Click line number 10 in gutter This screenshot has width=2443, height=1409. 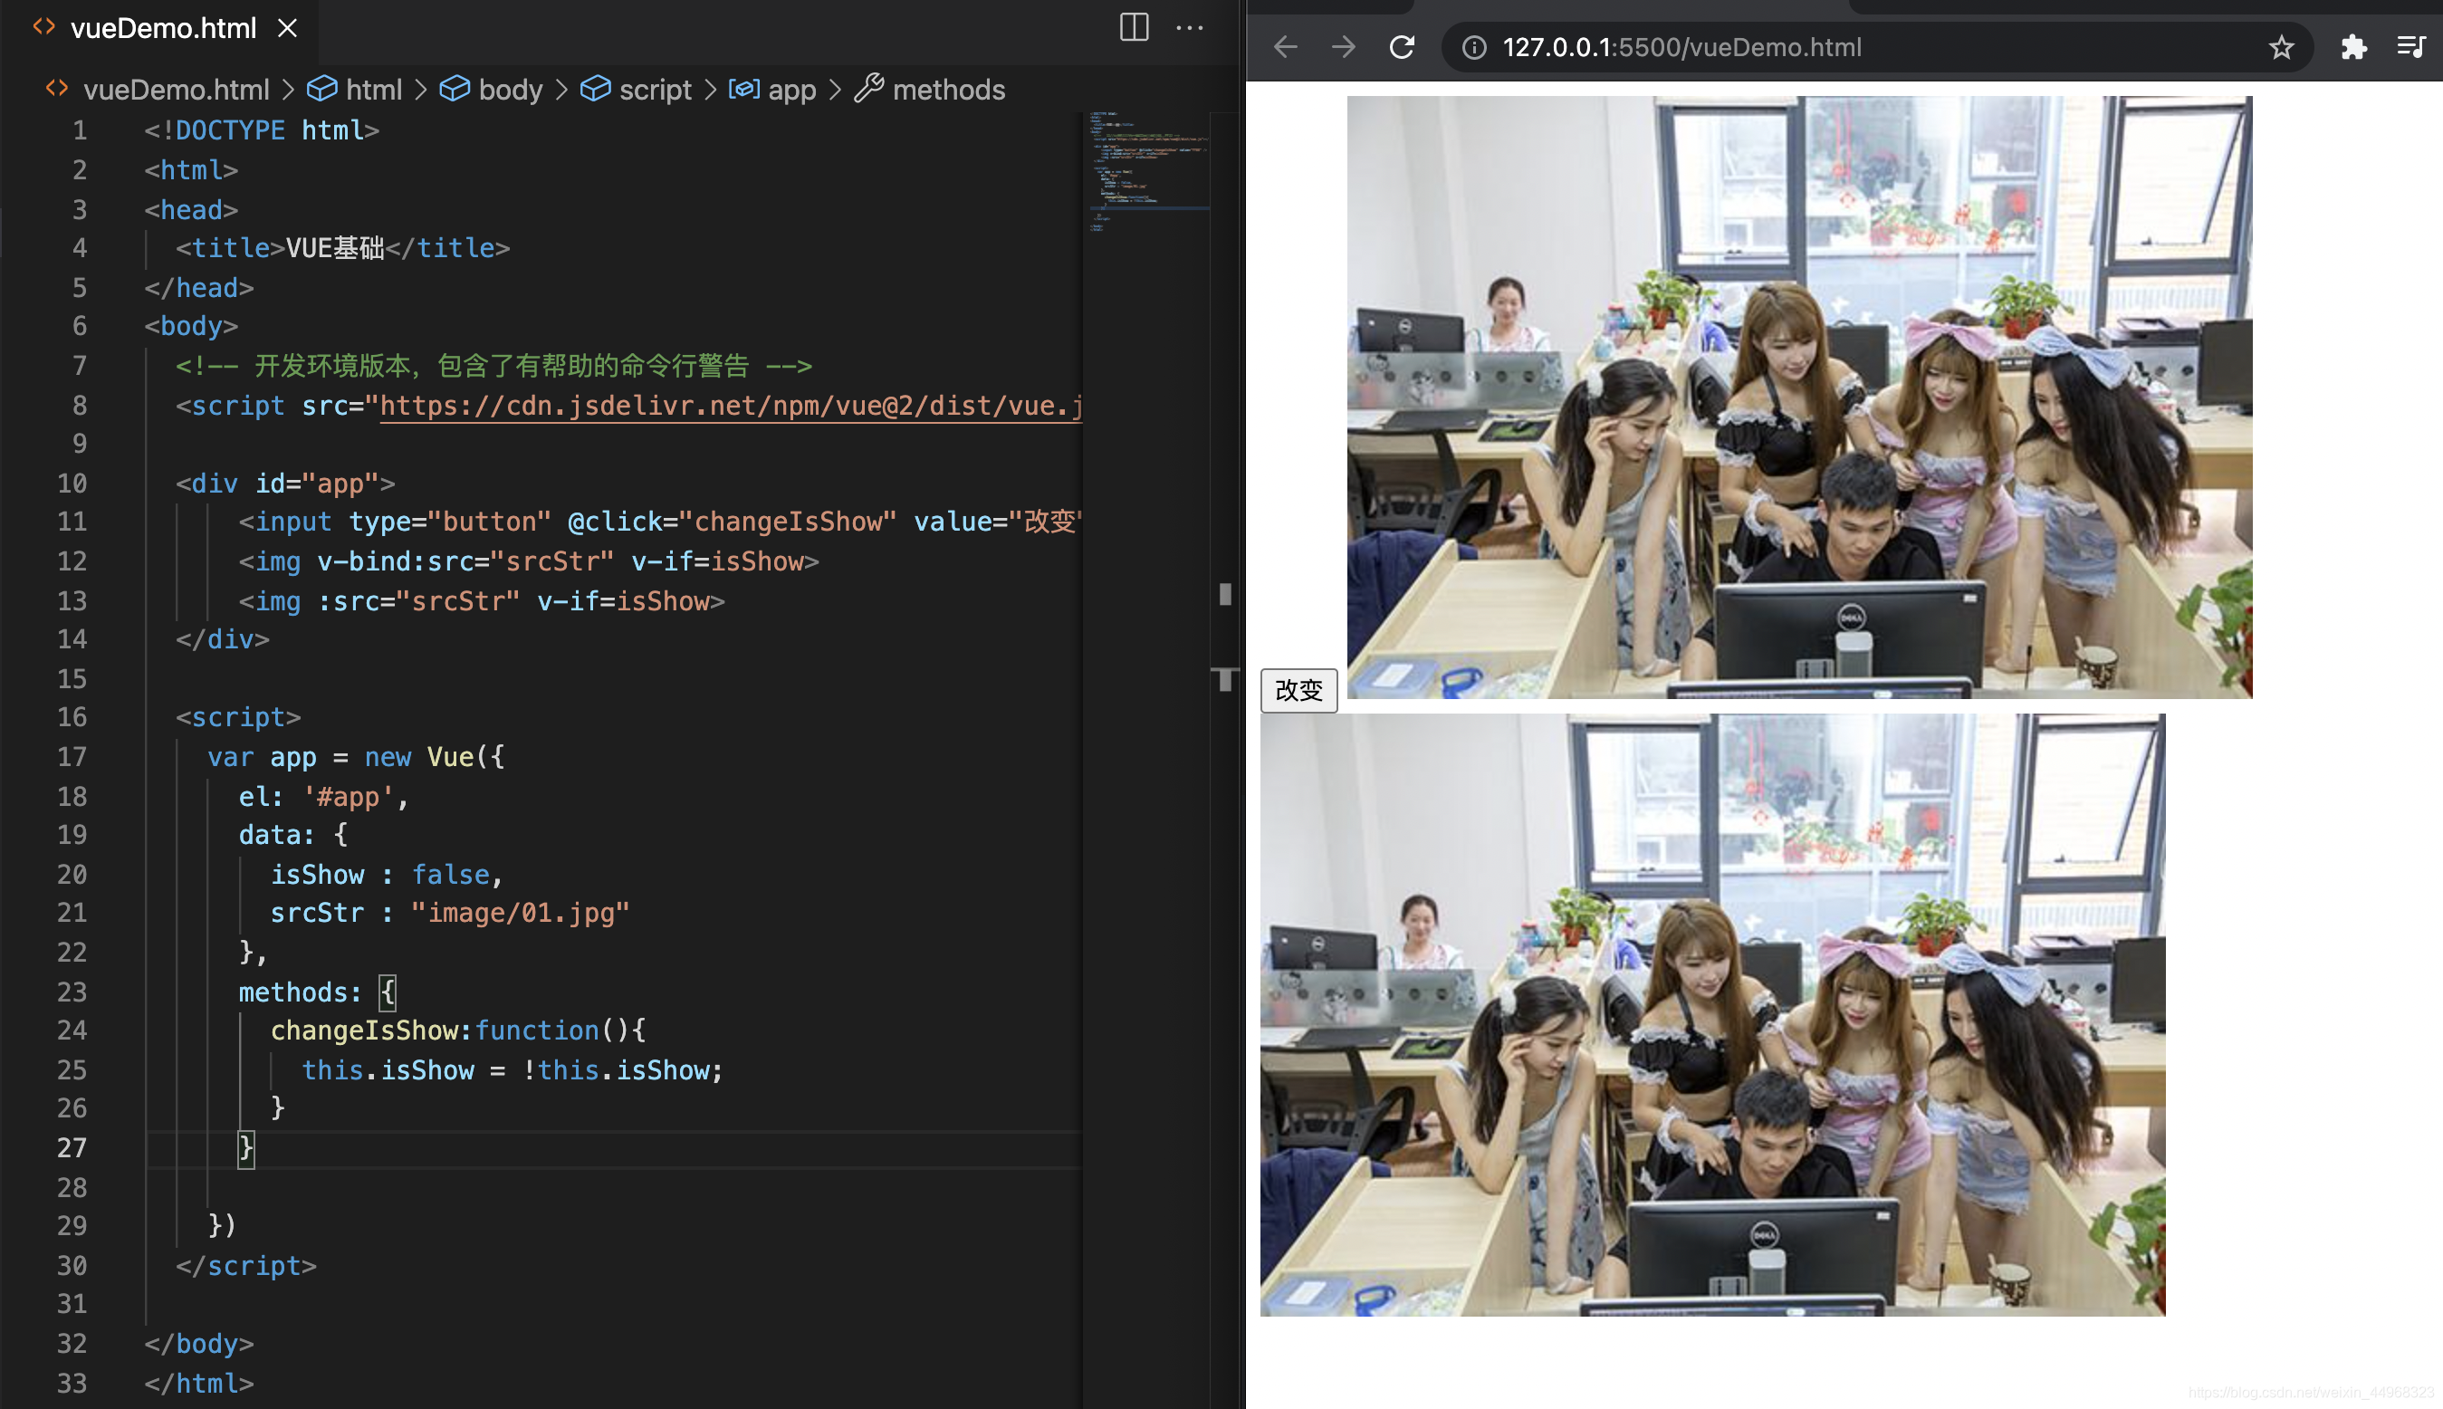point(72,484)
